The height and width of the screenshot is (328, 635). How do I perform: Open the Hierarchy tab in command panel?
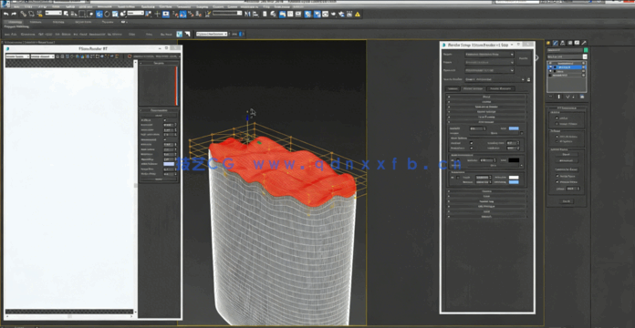[x=563, y=43]
